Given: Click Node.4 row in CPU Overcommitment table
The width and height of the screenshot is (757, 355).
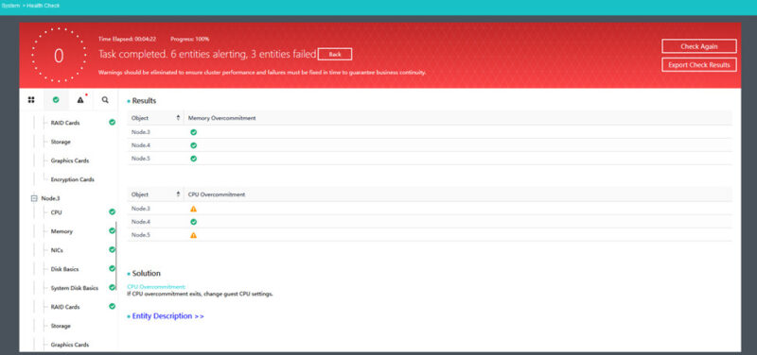Looking at the screenshot, I should point(430,222).
